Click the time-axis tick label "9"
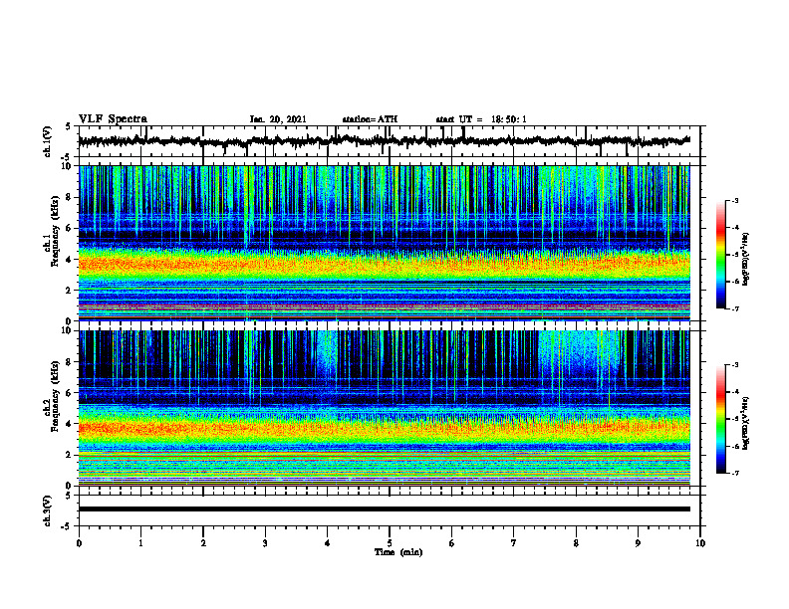Viewport: 789px width, 609px height. (638, 543)
